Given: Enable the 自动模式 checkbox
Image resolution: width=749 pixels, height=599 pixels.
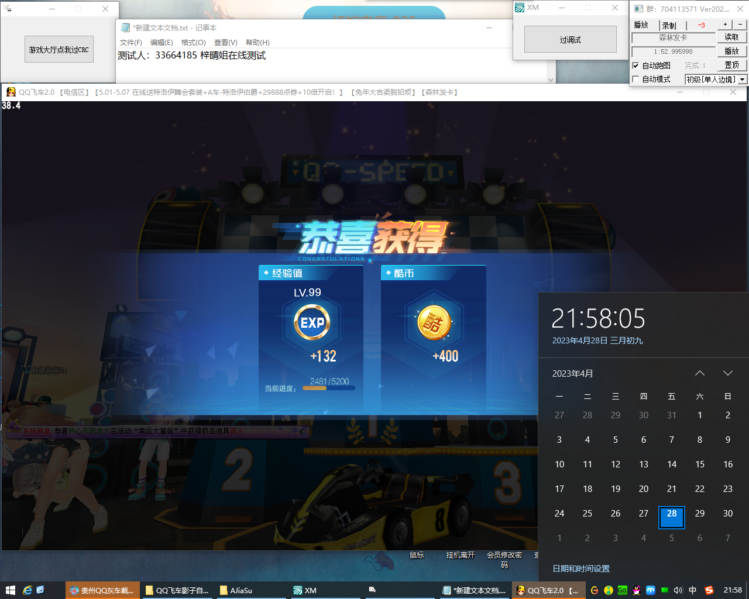Looking at the screenshot, I should [636, 79].
